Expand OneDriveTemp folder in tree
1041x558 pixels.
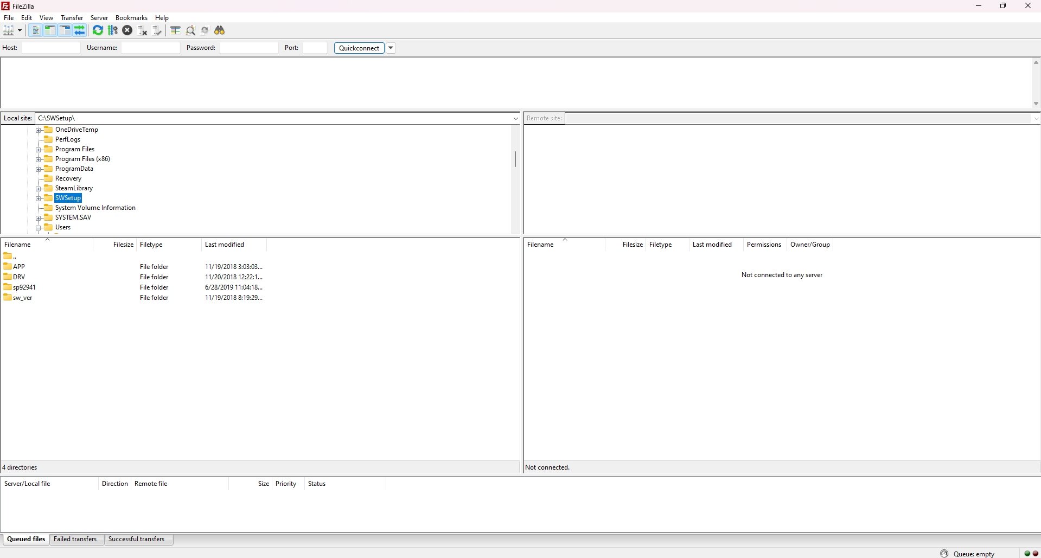(39, 130)
